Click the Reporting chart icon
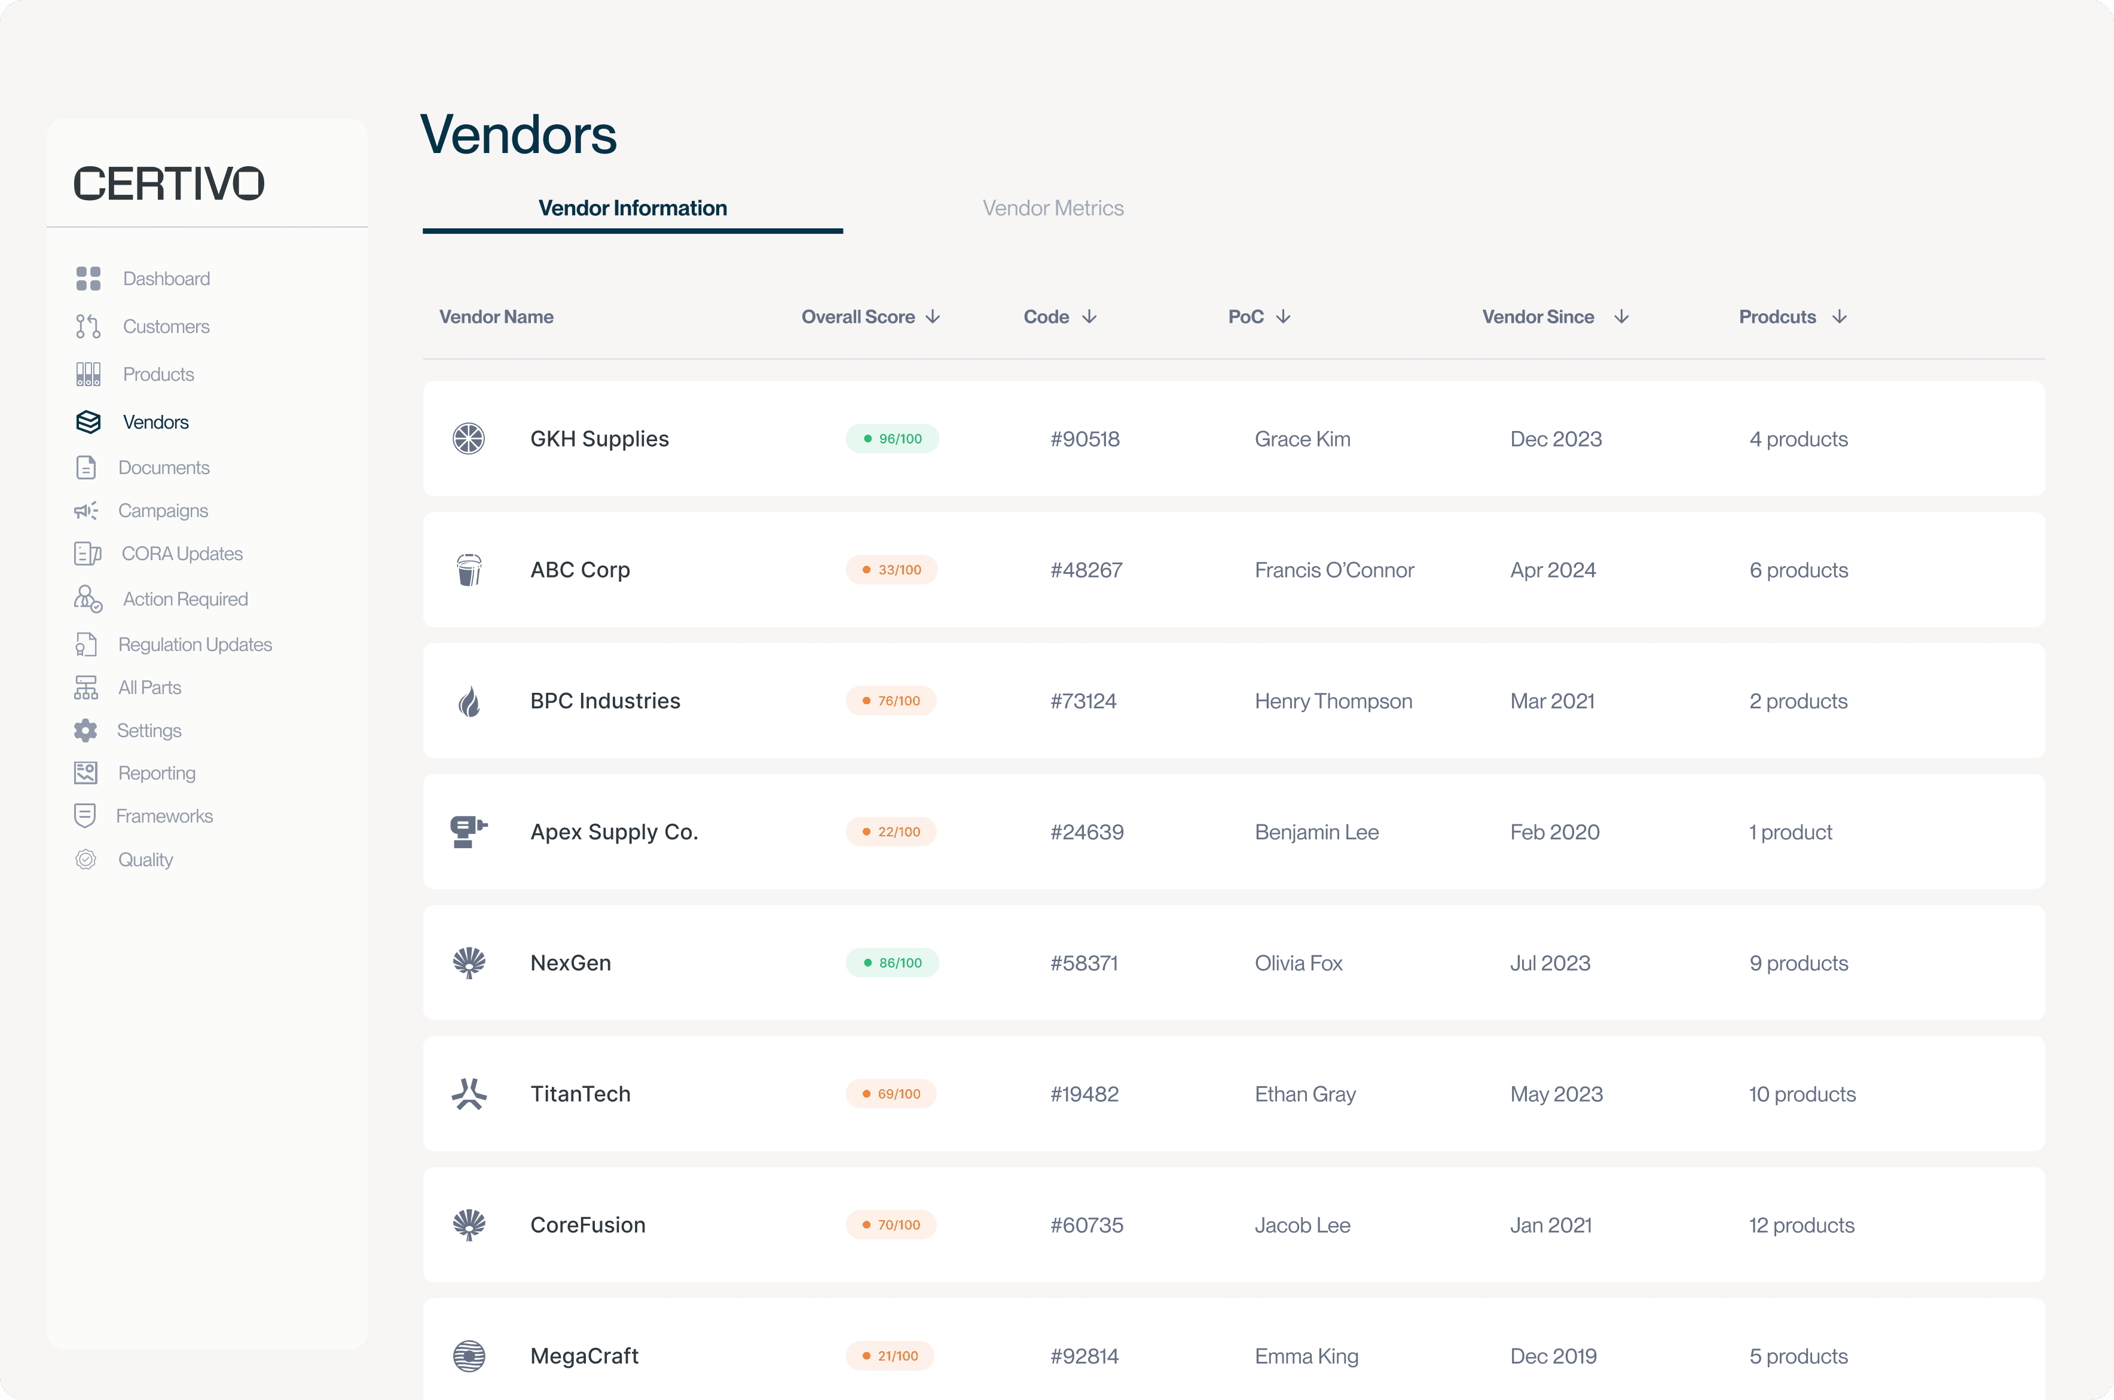Viewport: 2114px width, 1400px height. click(x=85, y=773)
